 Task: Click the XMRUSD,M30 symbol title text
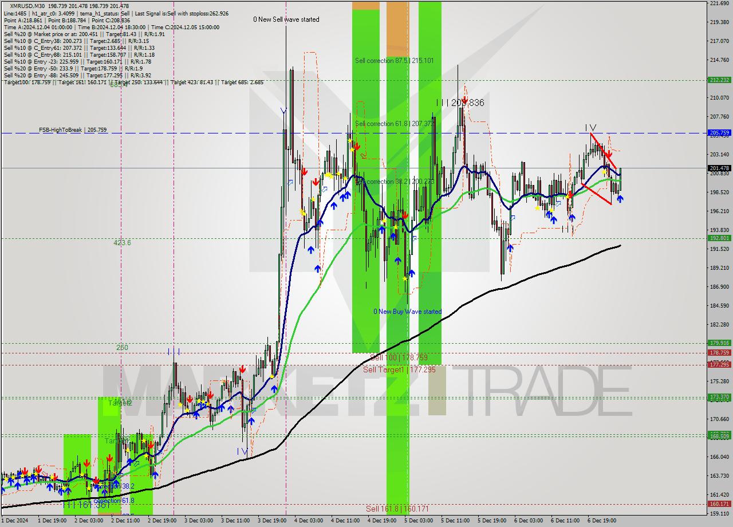click(x=29, y=6)
